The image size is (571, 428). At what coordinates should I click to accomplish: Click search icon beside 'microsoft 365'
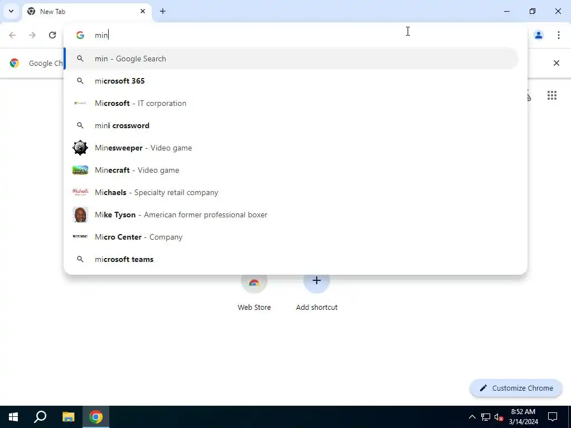coord(80,81)
